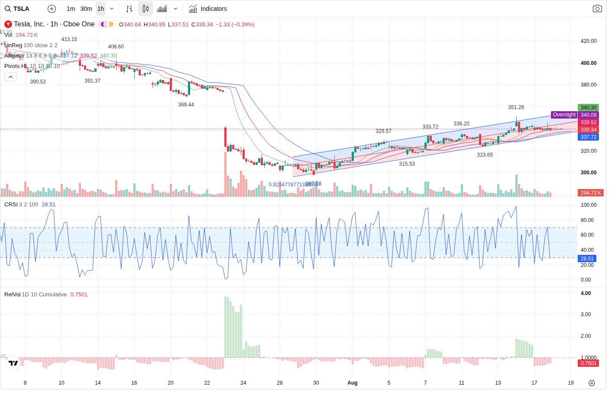Open symbol search for TSLA
This screenshot has height=411, width=615.
coord(17,9)
